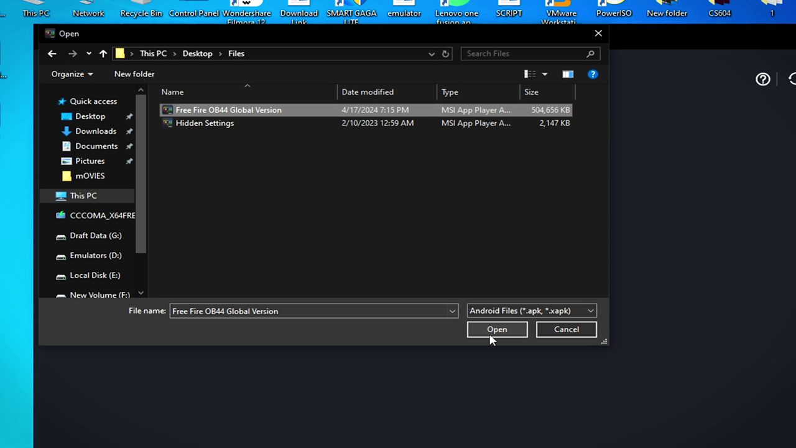The image size is (796, 448).
Task: Open recent locations dropdown beside forward arrow
Action: (x=89, y=54)
